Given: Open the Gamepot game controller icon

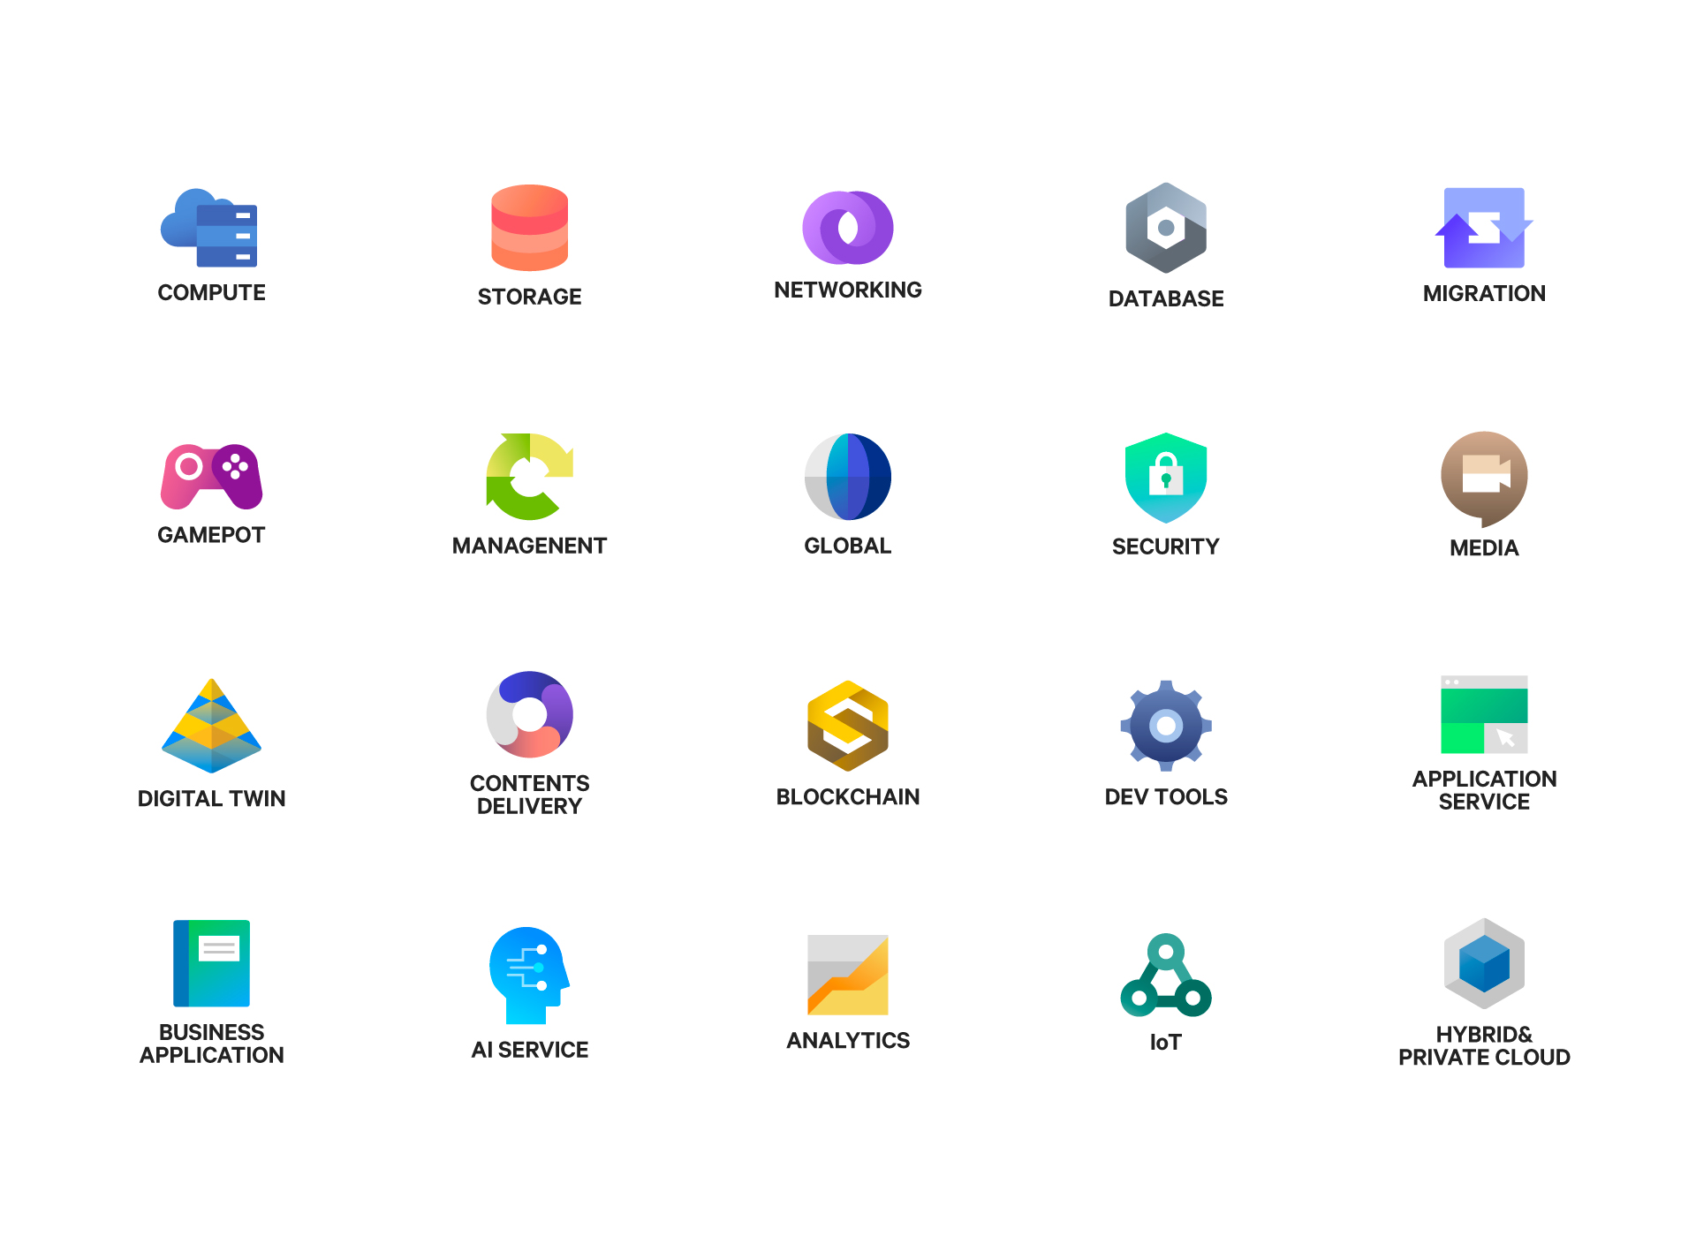Looking at the screenshot, I should (x=211, y=477).
